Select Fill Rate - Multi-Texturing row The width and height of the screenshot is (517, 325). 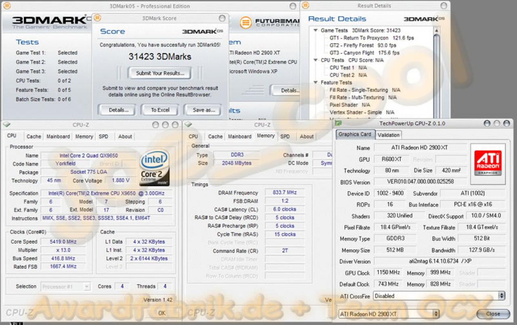pos(363,97)
